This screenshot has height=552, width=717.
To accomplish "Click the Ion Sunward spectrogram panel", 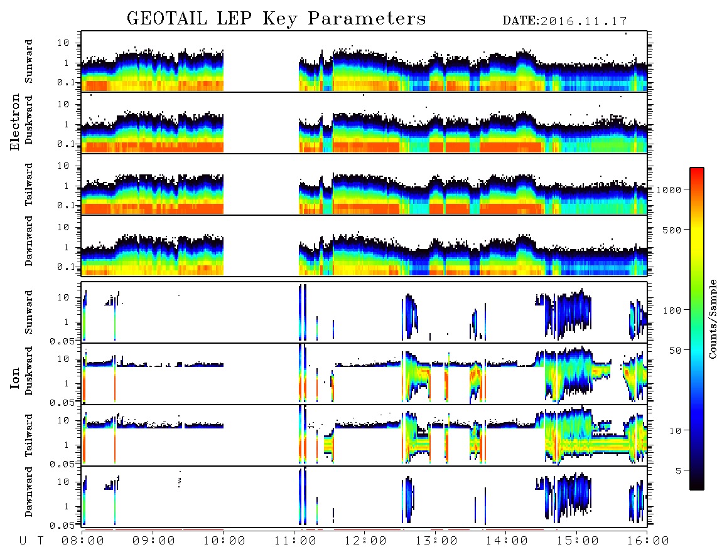I will tap(364, 312).
